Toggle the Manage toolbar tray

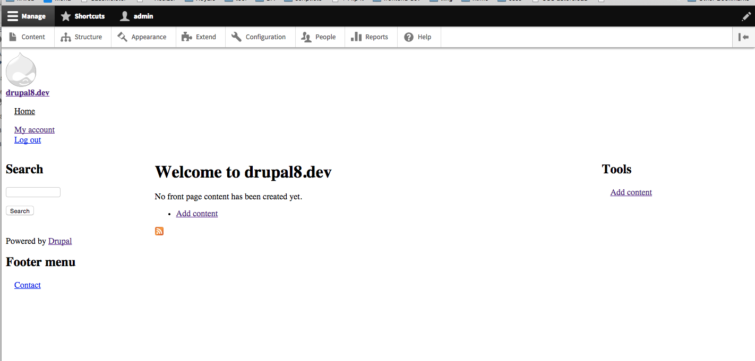pos(27,16)
